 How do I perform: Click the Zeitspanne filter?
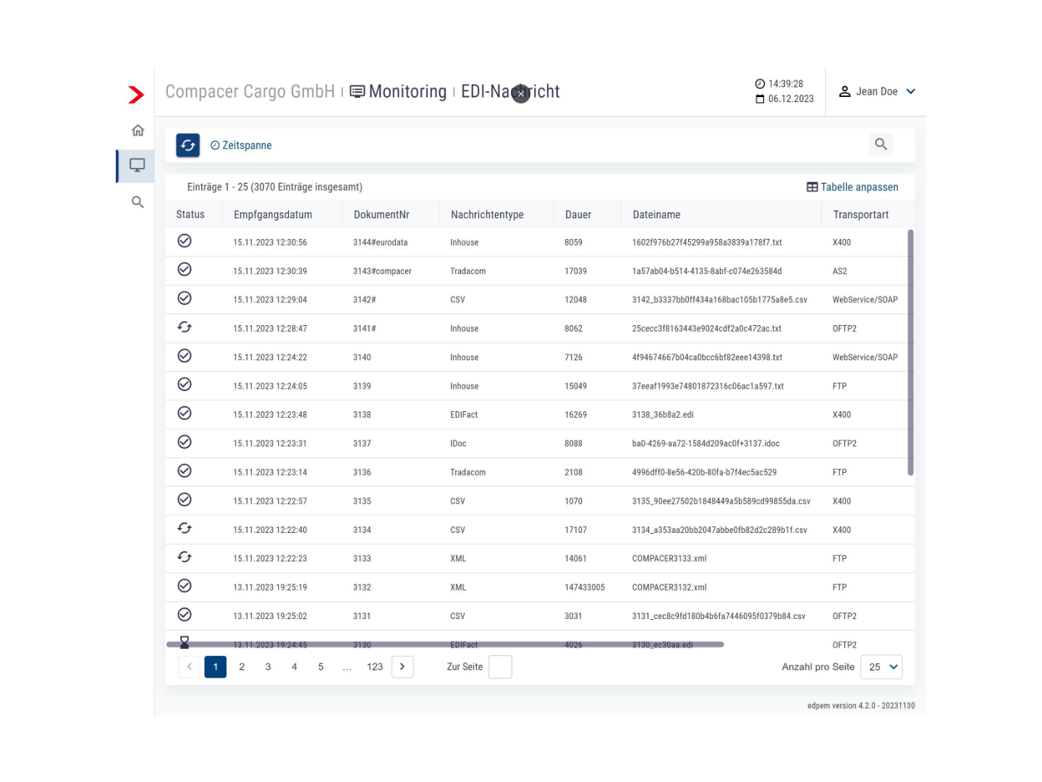point(241,145)
